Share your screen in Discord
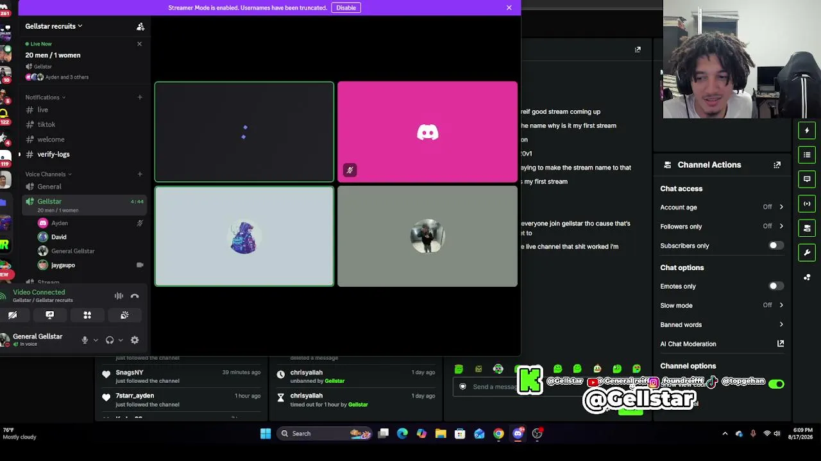The height and width of the screenshot is (461, 821). point(49,315)
